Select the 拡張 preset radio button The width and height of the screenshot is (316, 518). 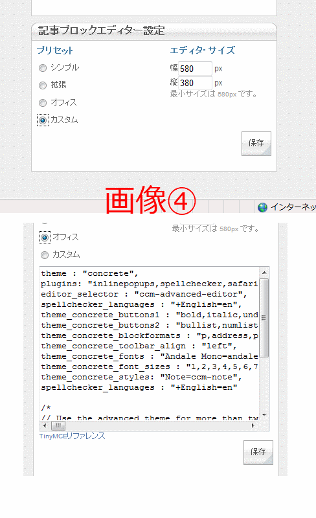pos(43,85)
